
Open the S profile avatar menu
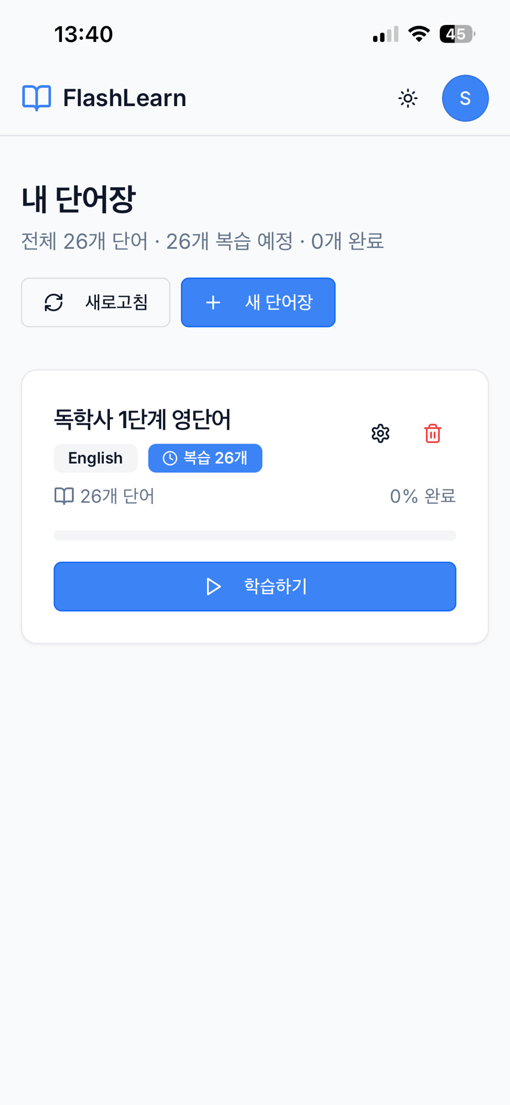click(465, 98)
